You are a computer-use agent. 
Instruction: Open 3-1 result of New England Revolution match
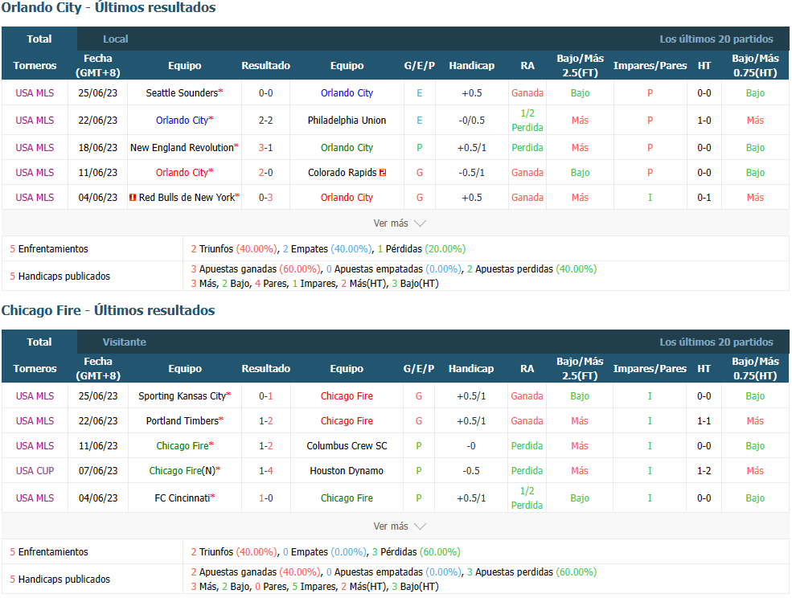click(265, 147)
